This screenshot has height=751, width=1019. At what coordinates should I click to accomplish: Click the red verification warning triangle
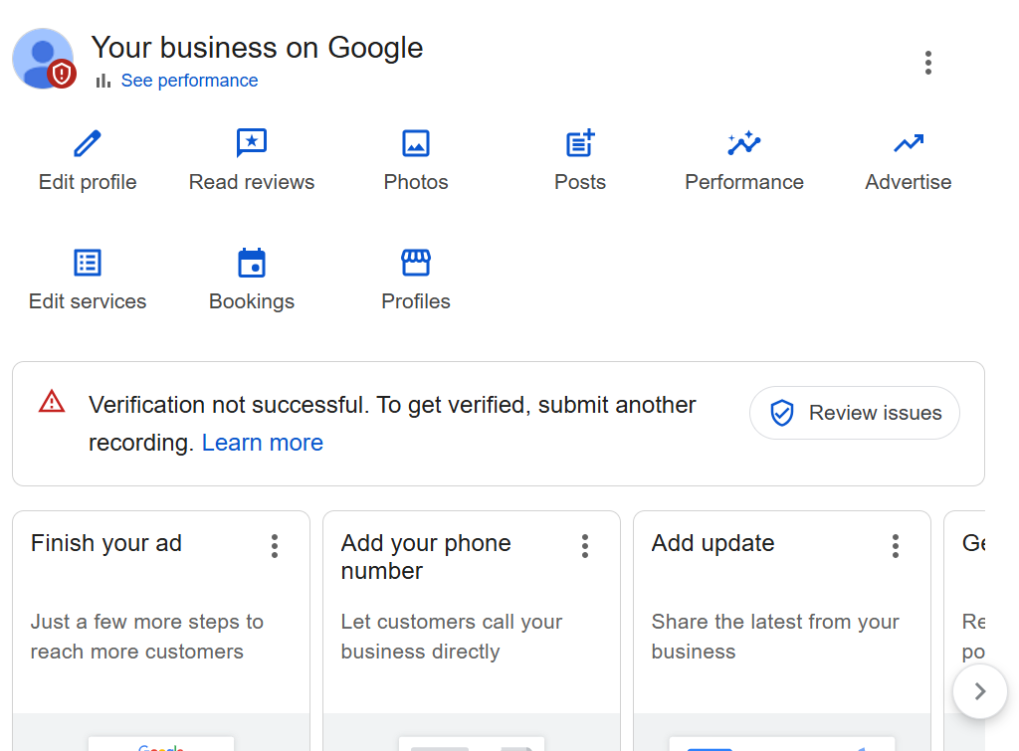click(52, 402)
